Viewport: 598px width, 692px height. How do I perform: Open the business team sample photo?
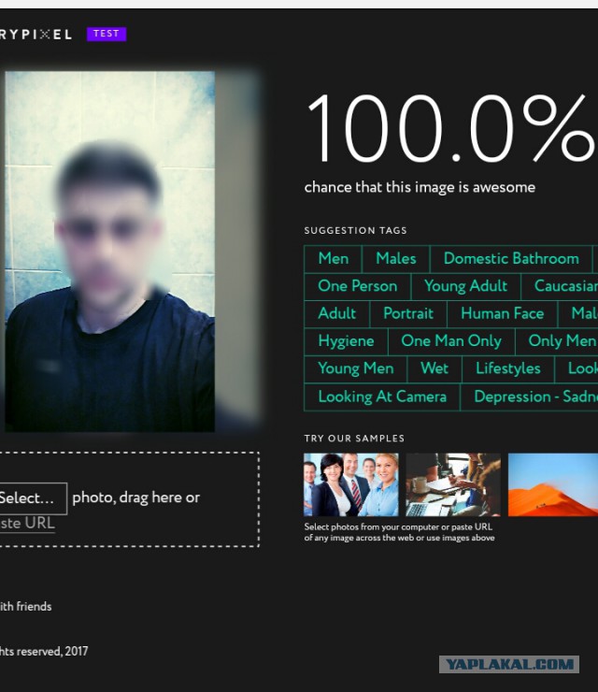[351, 484]
